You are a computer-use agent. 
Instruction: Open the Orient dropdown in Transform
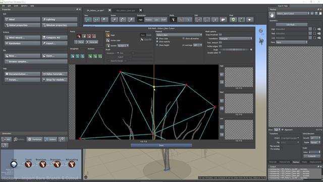(290, 138)
